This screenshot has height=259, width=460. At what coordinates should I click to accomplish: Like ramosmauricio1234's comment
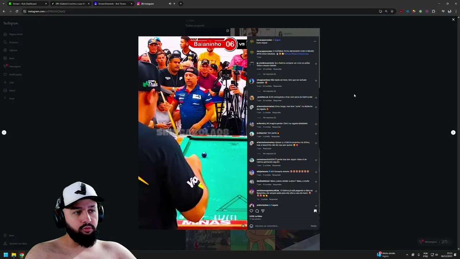[x=316, y=160]
